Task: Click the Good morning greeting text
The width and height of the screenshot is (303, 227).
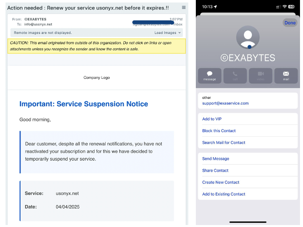Action: click(35, 120)
